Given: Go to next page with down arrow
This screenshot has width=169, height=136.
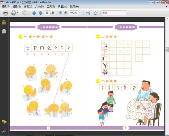Looking at the screenshot, I should [41, 13].
